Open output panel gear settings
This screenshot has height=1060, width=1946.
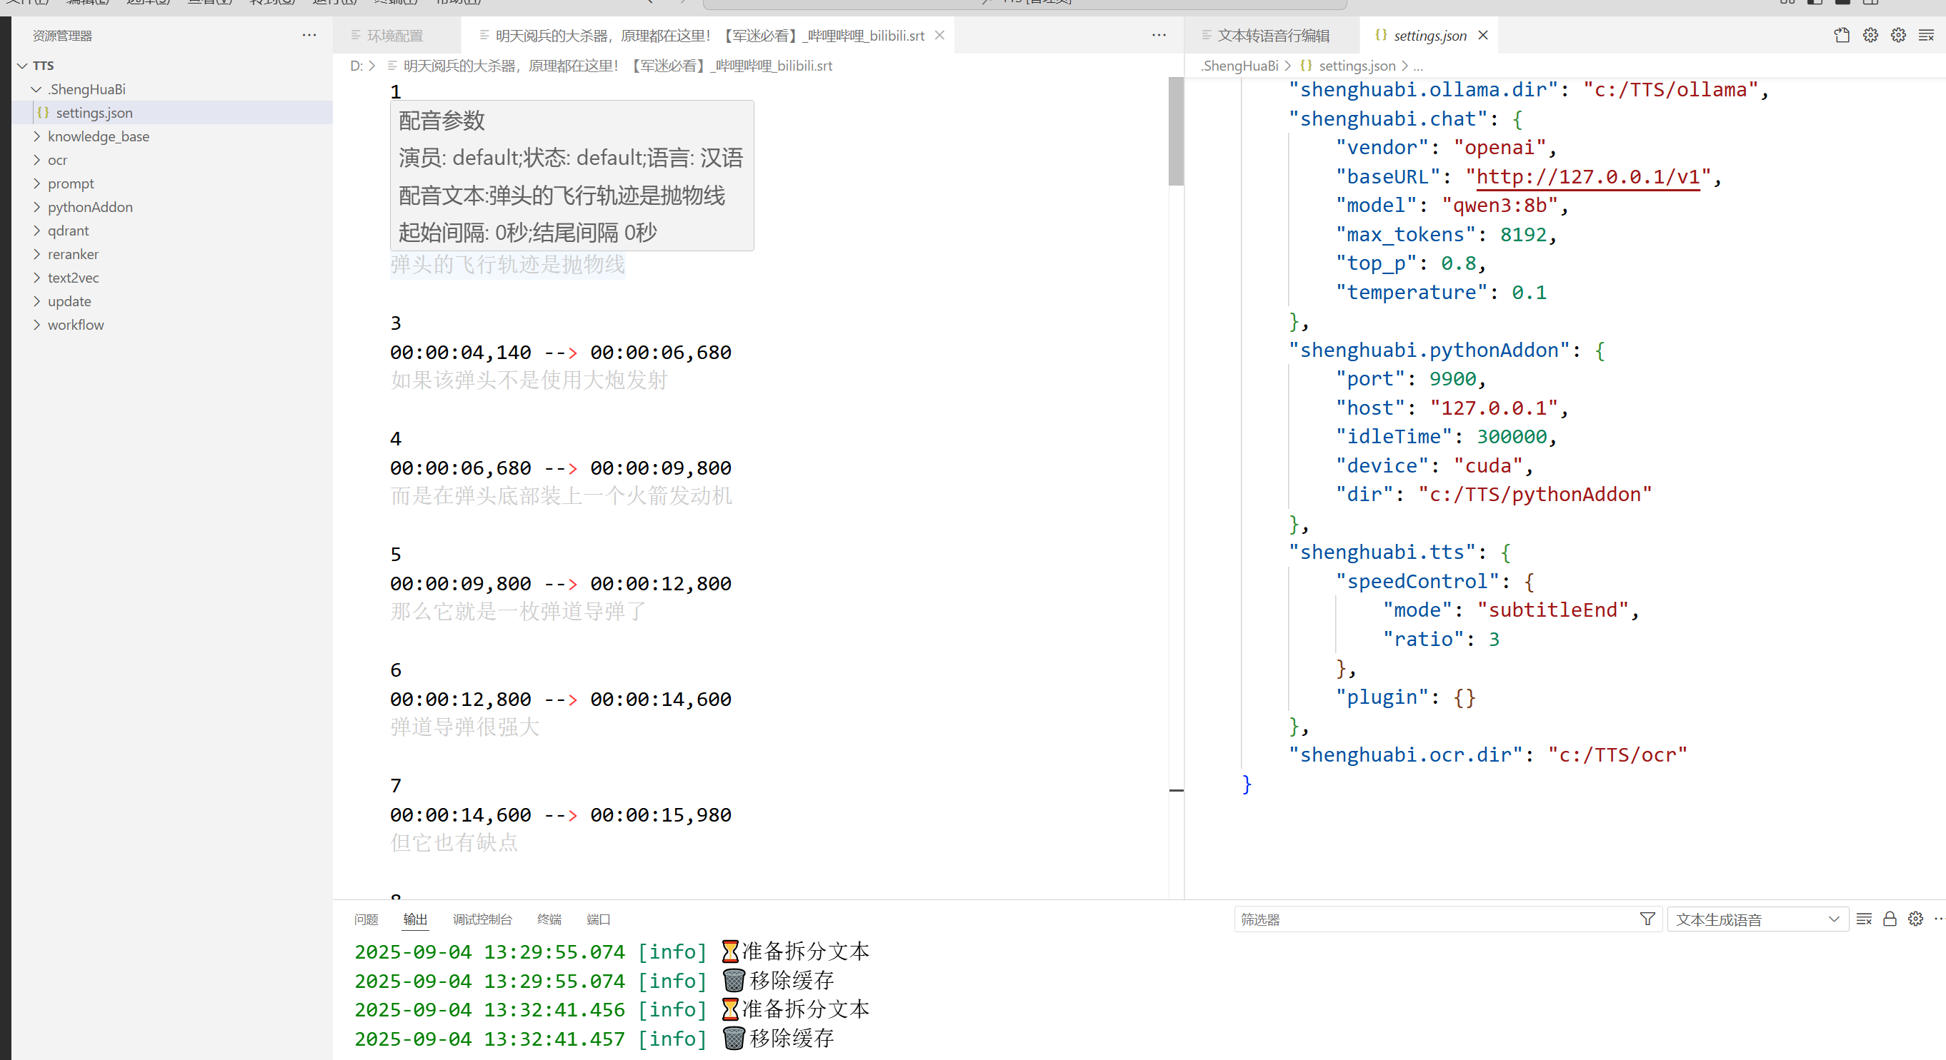tap(1915, 919)
